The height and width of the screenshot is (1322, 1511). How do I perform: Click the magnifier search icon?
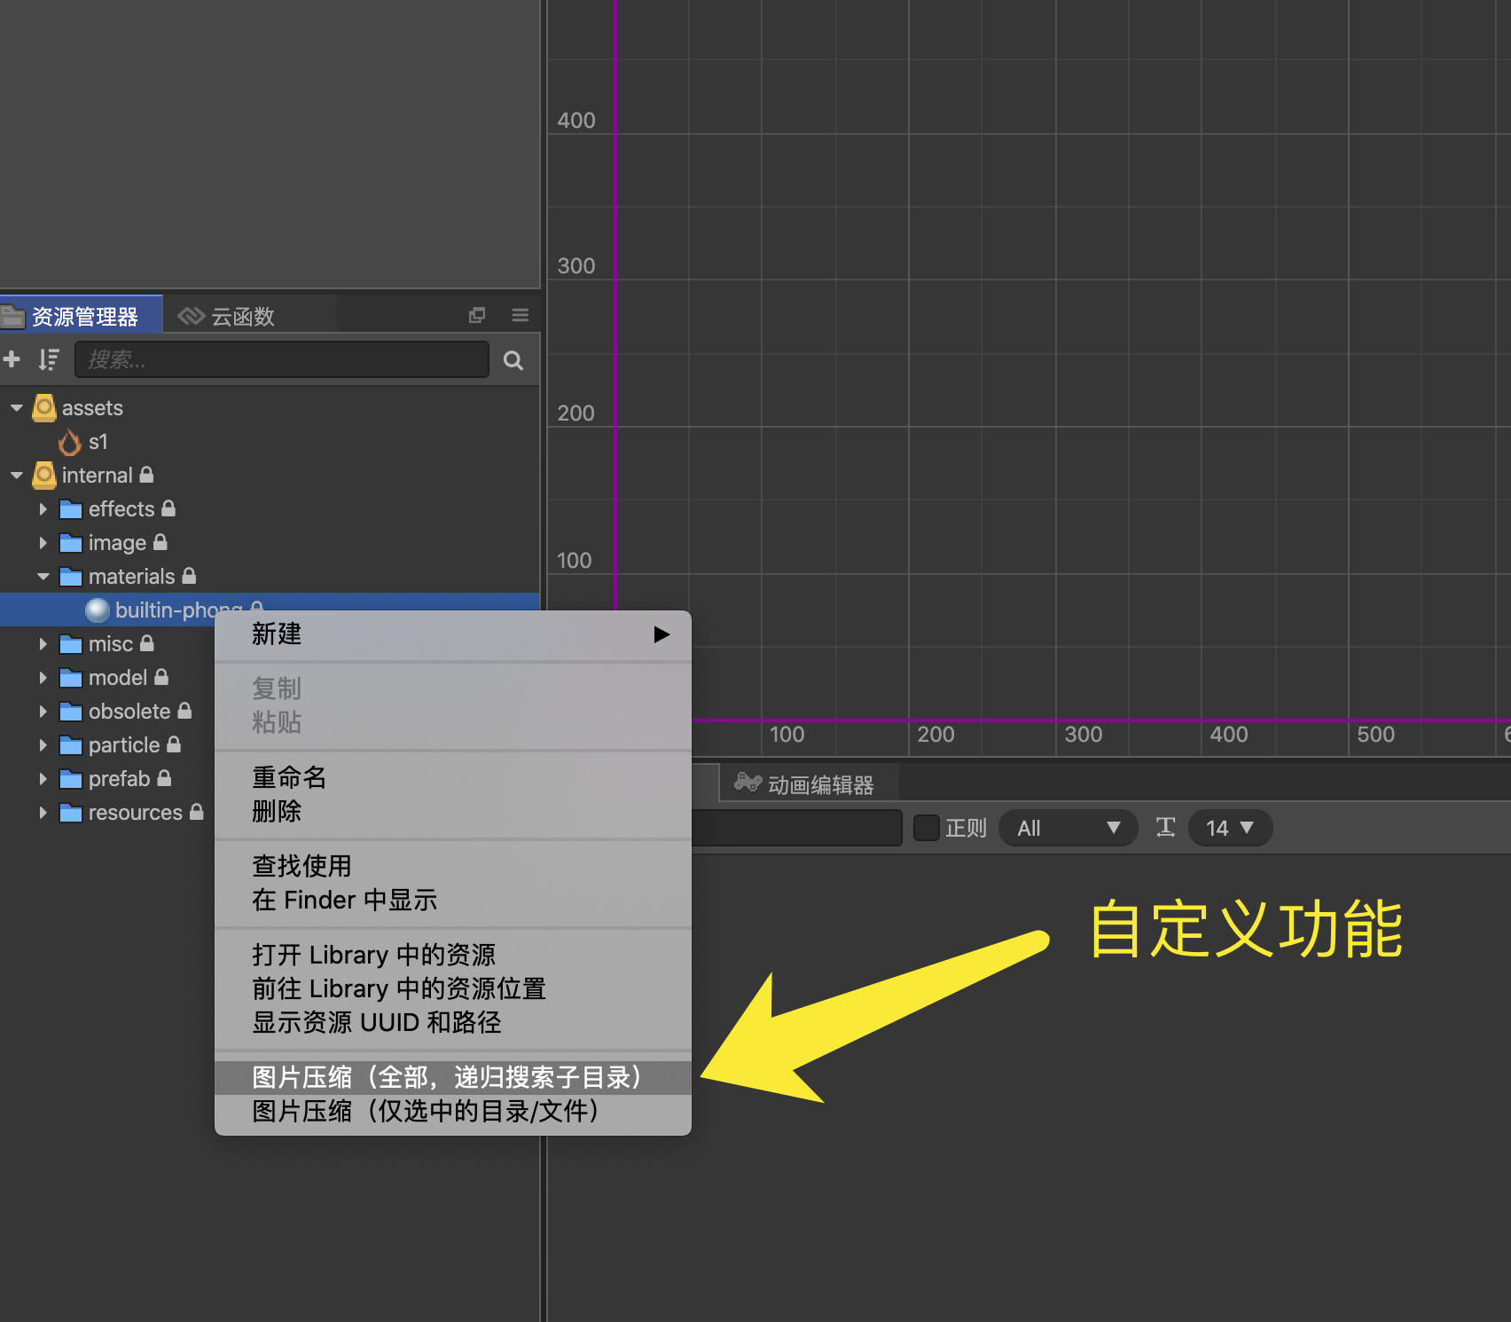click(513, 360)
